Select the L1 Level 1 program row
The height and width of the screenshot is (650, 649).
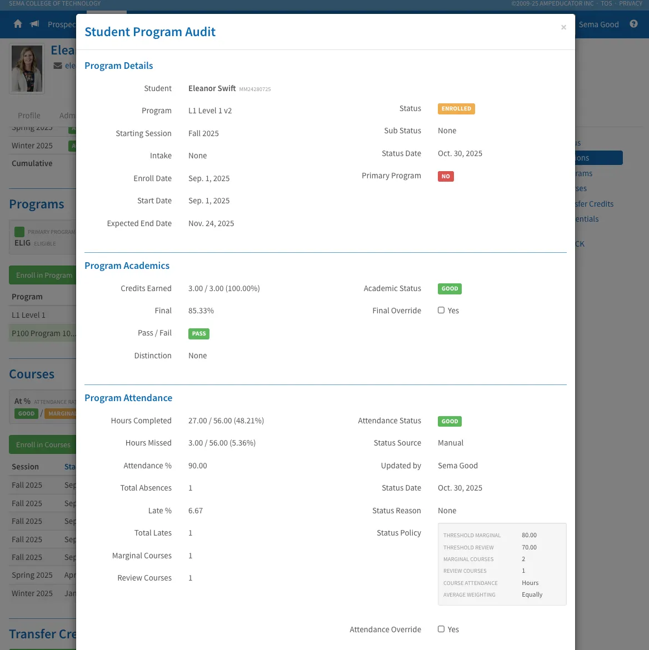point(42,315)
